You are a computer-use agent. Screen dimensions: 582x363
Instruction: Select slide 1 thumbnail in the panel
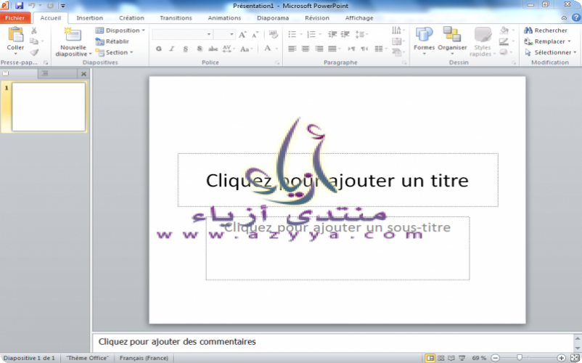pyautogui.click(x=48, y=107)
